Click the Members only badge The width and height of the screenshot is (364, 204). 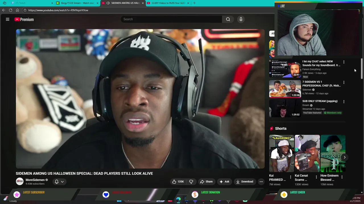tap(333, 113)
